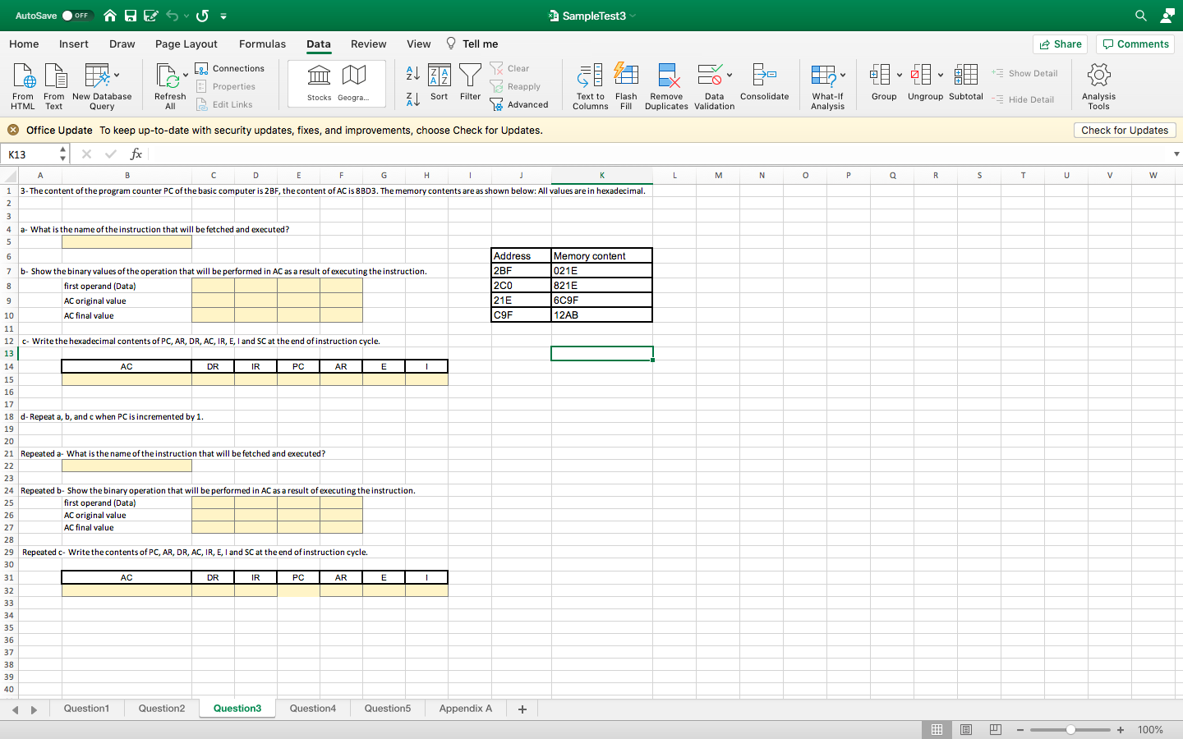Click Tell me search
The image size is (1183, 739).
pos(472,44)
